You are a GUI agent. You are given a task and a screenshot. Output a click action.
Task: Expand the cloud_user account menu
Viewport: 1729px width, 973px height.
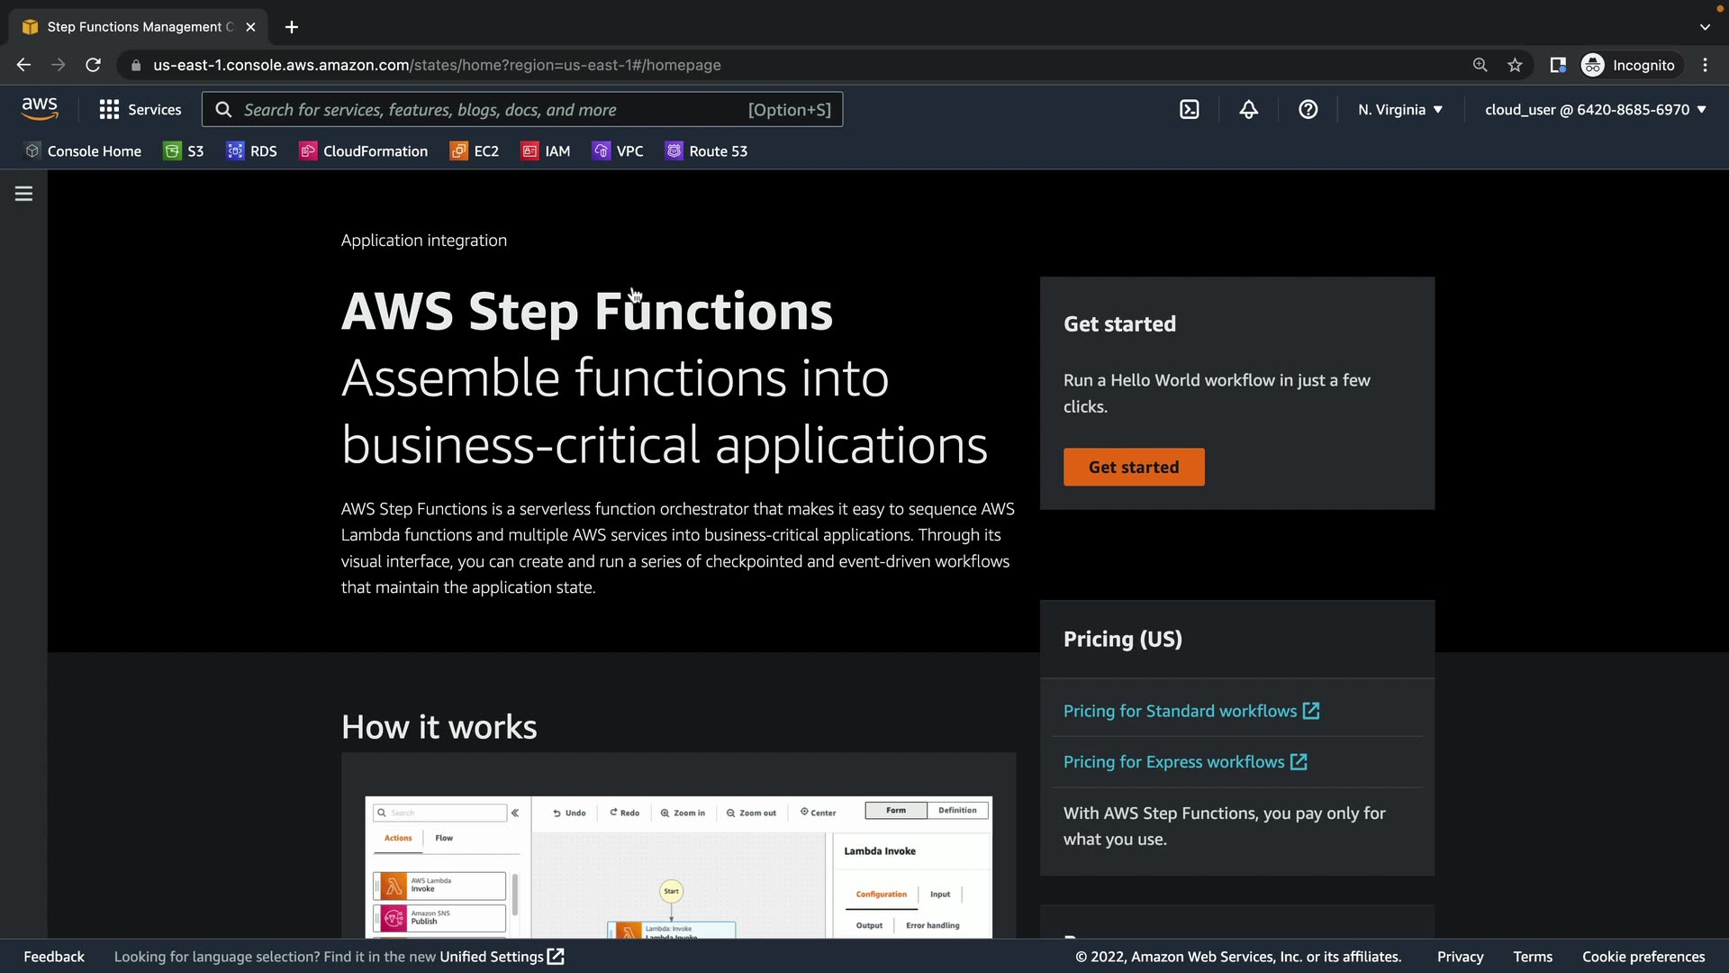(x=1595, y=110)
